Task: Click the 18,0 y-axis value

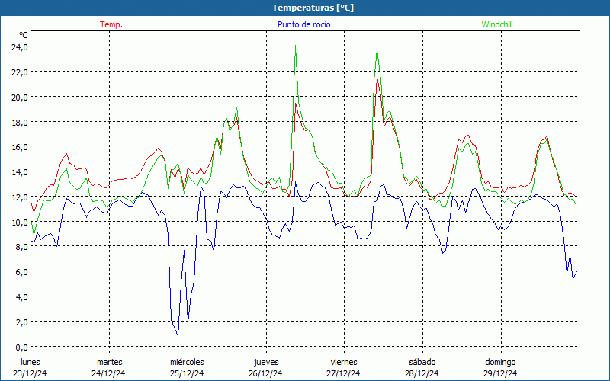Action: coord(20,122)
